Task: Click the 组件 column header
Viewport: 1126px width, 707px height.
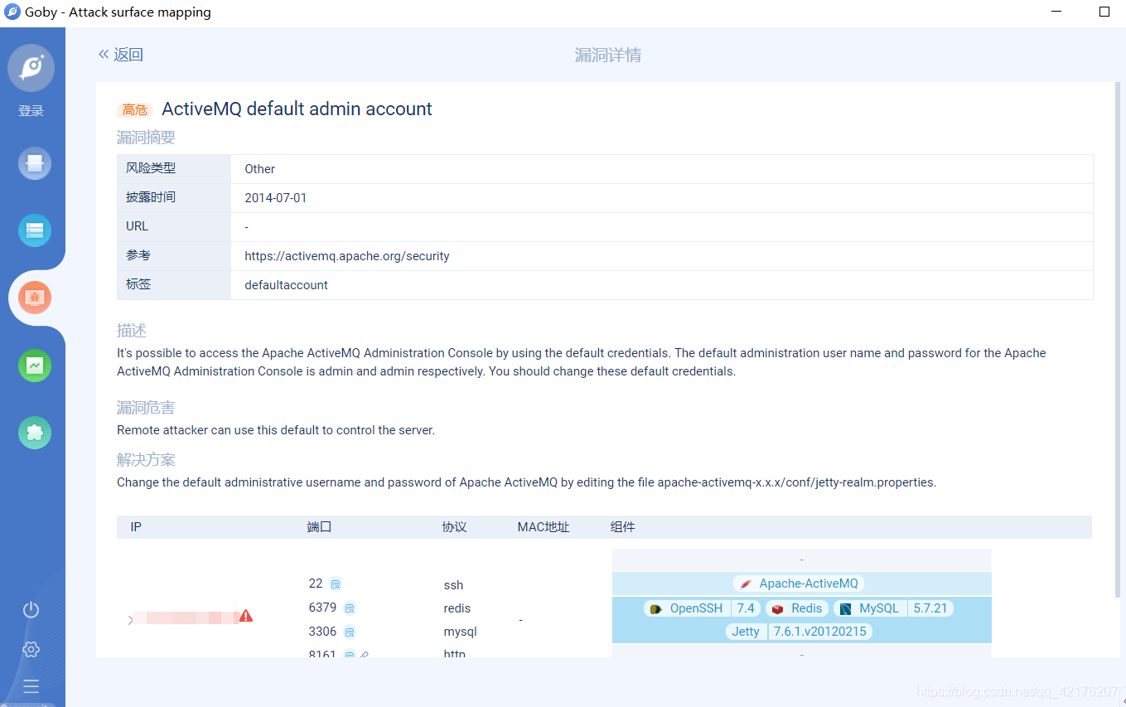Action: tap(623, 527)
